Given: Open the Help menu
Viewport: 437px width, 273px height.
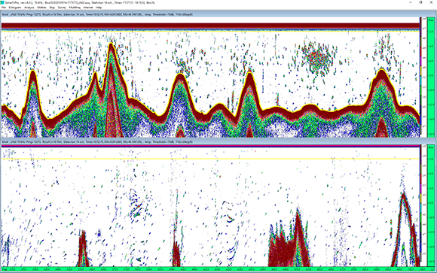Looking at the screenshot, I should pos(99,8).
